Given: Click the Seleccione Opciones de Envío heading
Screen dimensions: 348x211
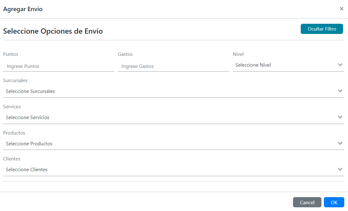Looking at the screenshot, I should click(x=53, y=31).
